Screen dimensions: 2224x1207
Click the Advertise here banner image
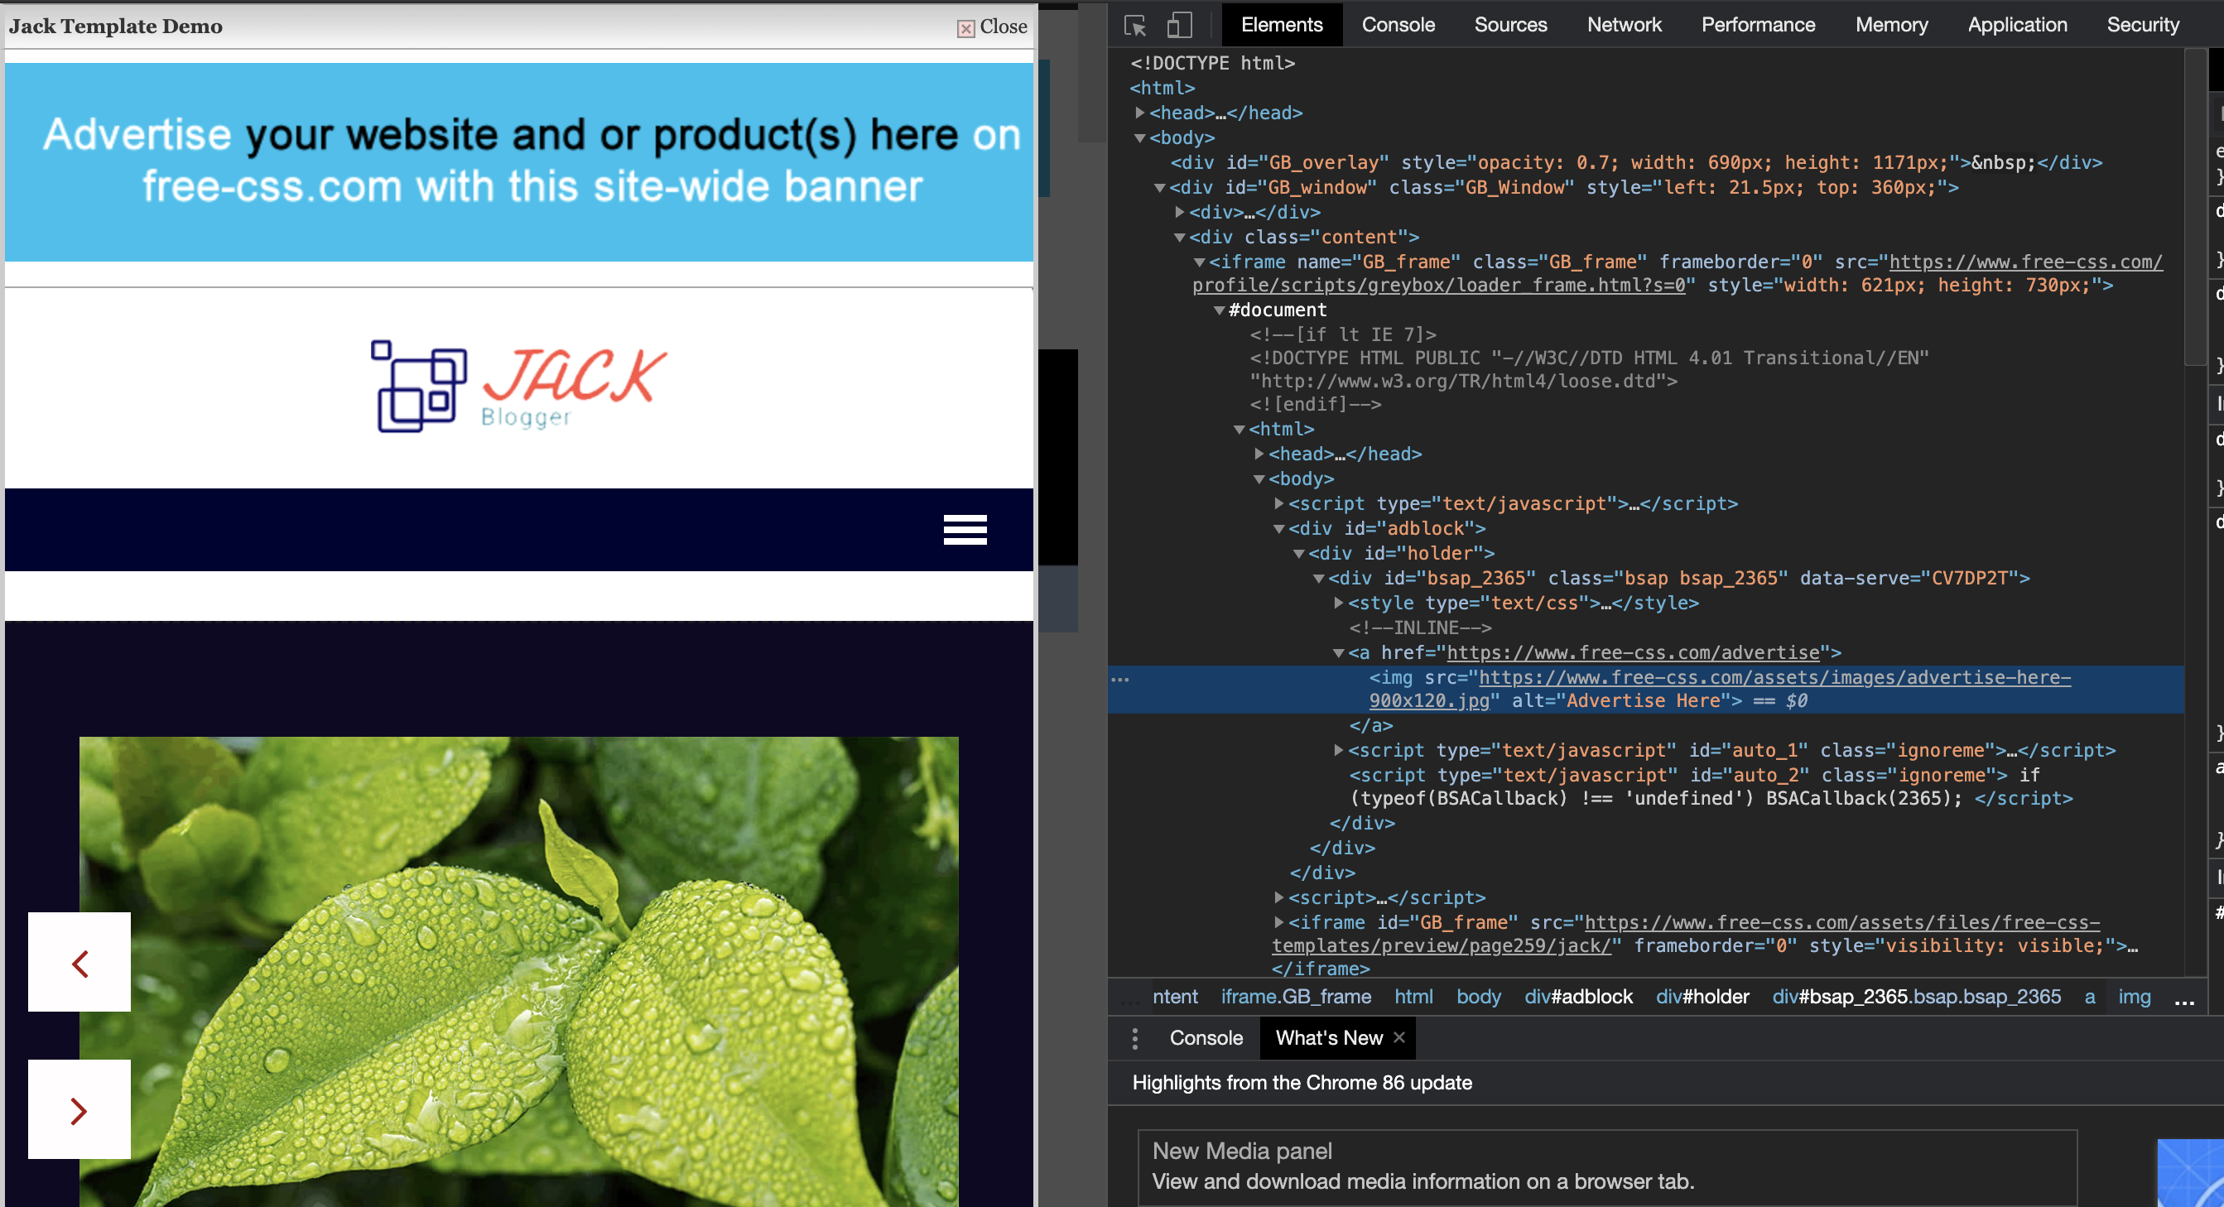pos(519,161)
